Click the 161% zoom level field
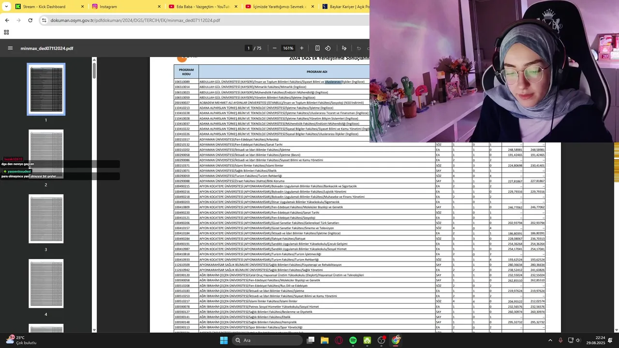The width and height of the screenshot is (619, 348). (x=288, y=48)
